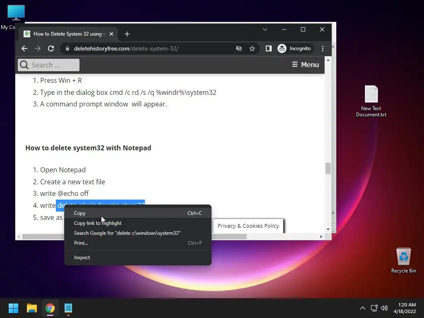Image resolution: width=424 pixels, height=318 pixels.
Task: Minimize the Chrome window
Action: (x=284, y=29)
